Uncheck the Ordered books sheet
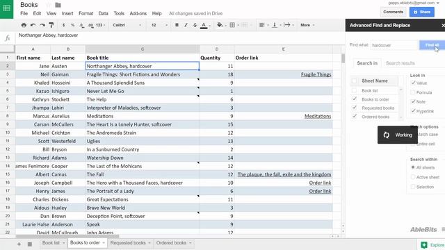The height and width of the screenshot is (250, 445). [x=354, y=116]
